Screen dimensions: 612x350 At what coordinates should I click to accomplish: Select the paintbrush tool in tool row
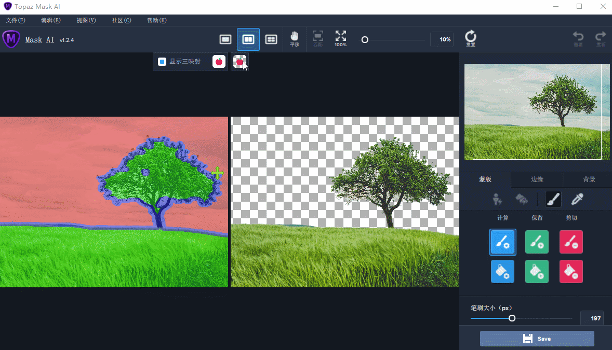coord(553,199)
